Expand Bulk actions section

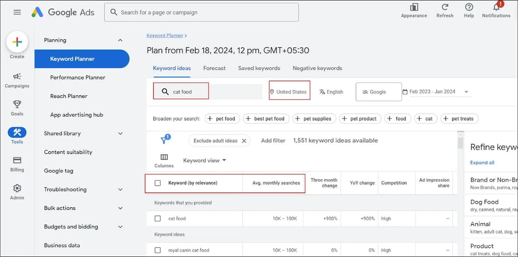120,208
